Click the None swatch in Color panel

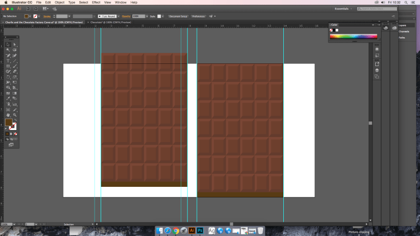(331, 30)
